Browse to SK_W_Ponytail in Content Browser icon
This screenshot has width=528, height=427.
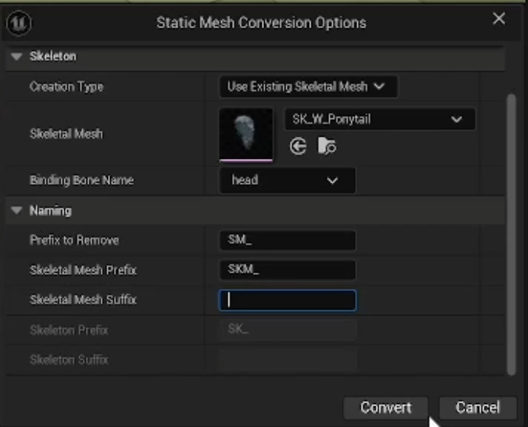(x=327, y=146)
